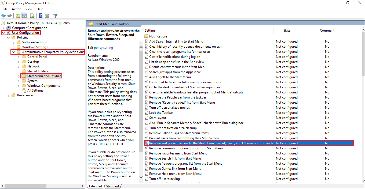The height and width of the screenshot is (189, 365).
Task: Click the 'policy setting' edit link
Action: coord(104,48)
